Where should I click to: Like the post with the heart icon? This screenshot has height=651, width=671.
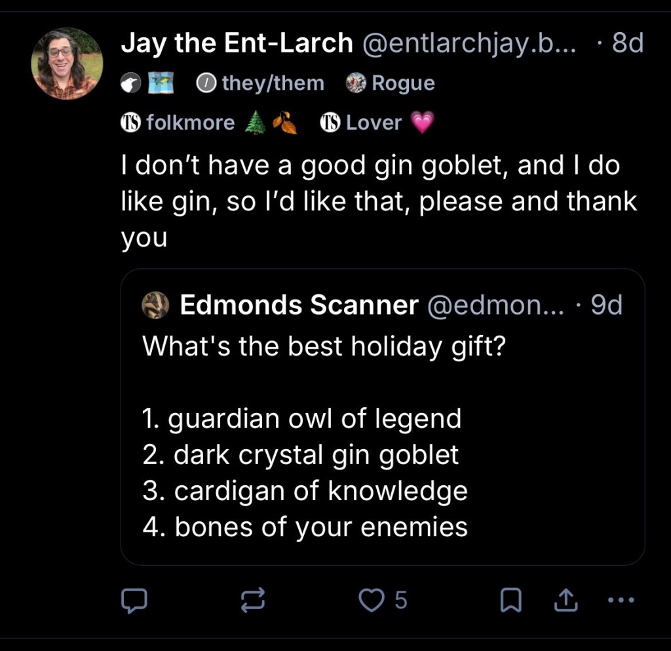[x=372, y=600]
